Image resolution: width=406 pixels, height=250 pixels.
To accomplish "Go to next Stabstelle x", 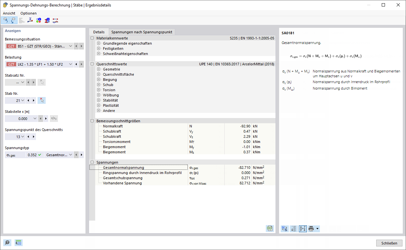I will coord(46,118).
